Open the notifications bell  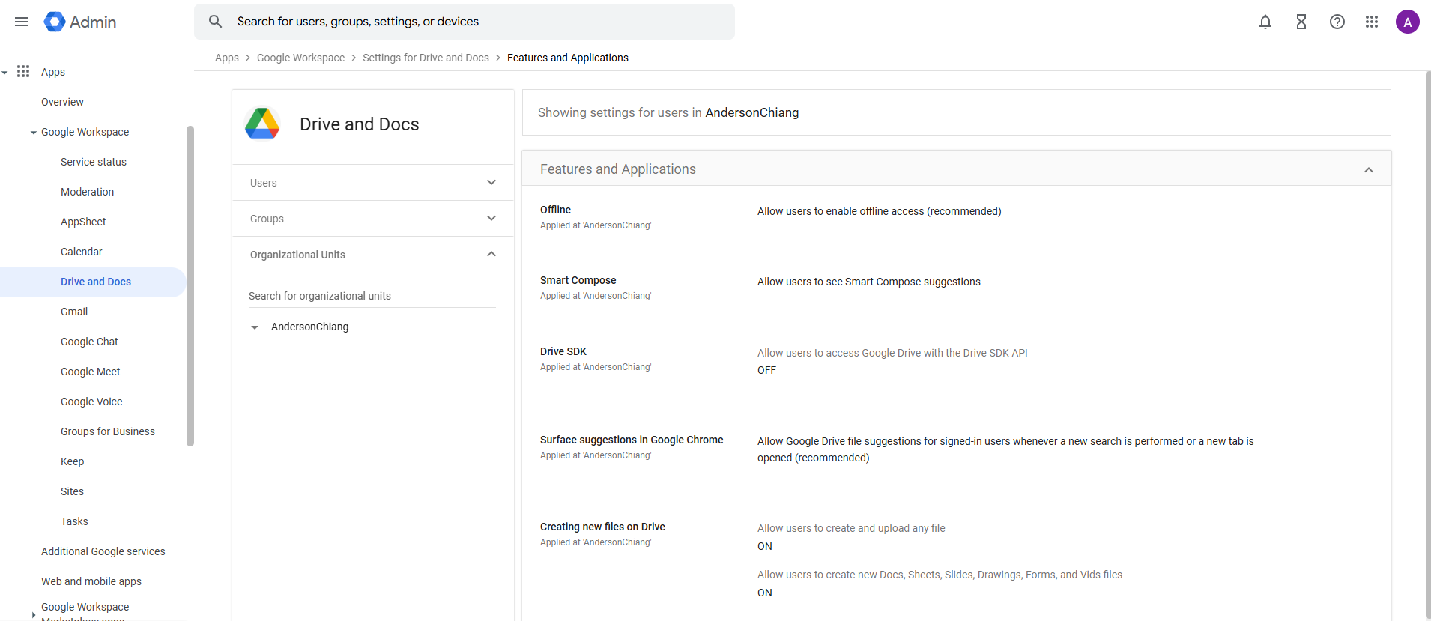point(1265,22)
